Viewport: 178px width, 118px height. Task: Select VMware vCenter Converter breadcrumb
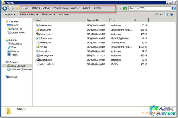[x=67, y=8]
